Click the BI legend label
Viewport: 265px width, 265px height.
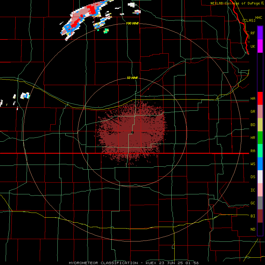pos(253,216)
